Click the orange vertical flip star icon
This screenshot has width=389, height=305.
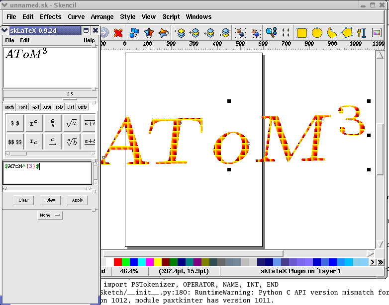tap(164, 33)
